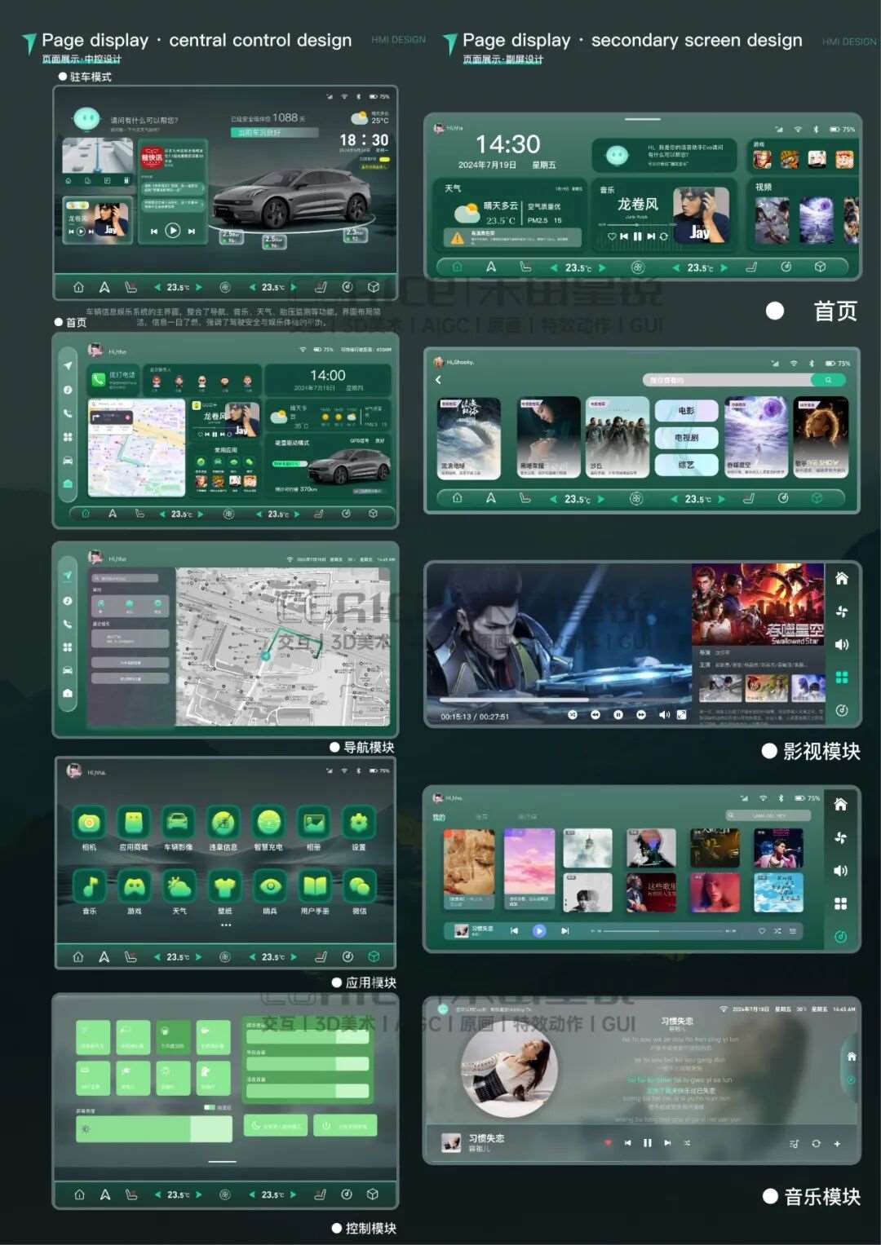Launch the 微信 WeChat app icon

pos(359,886)
